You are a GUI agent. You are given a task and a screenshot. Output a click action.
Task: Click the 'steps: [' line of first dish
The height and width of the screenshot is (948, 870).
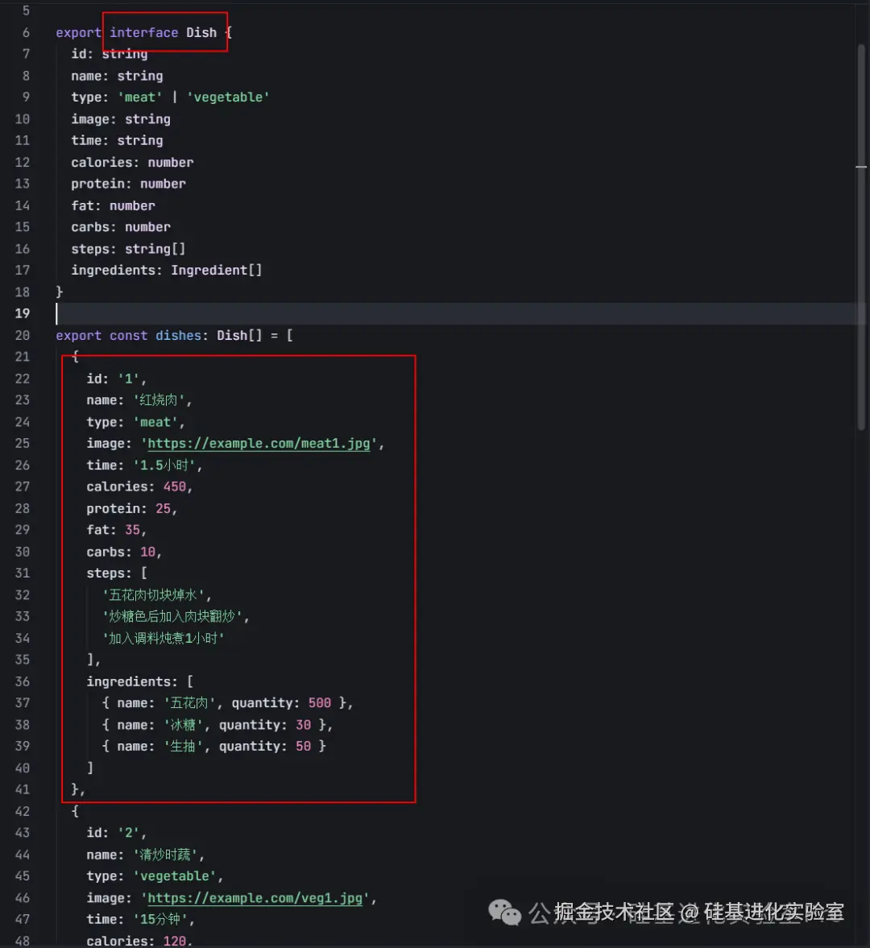pyautogui.click(x=117, y=573)
